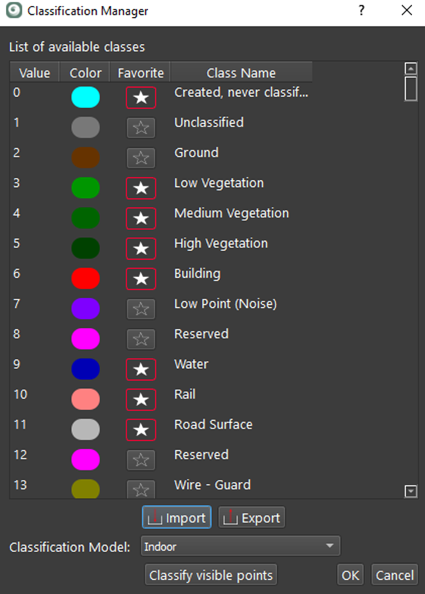Click the Import button
425x594 pixels.
(x=177, y=518)
